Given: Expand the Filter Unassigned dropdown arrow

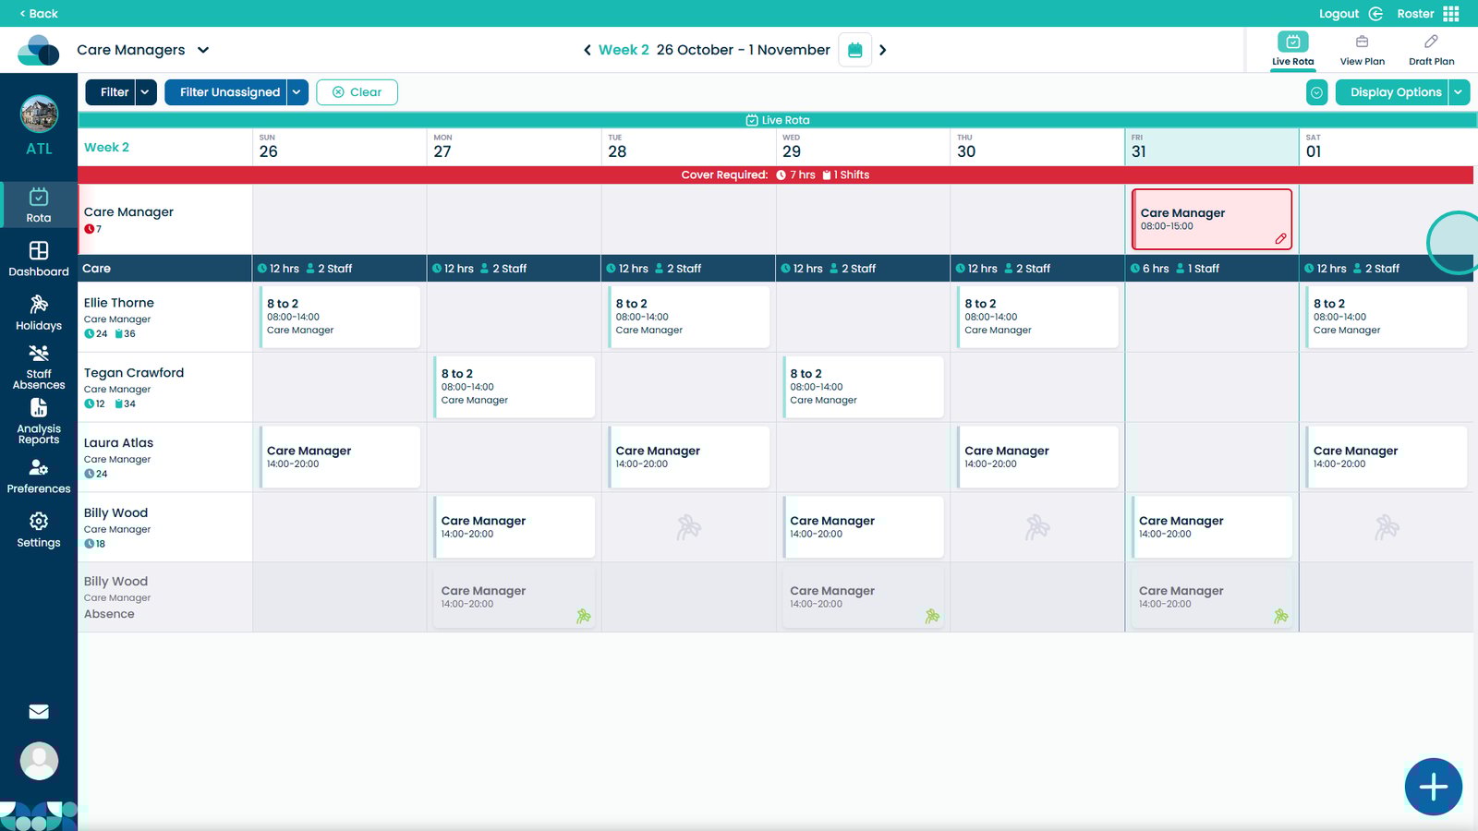Looking at the screenshot, I should pyautogui.click(x=297, y=92).
